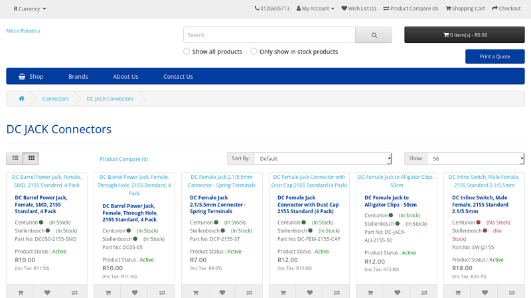Click into the Search input field
Image resolution: width=531 pixels, height=298 pixels.
[x=269, y=35]
